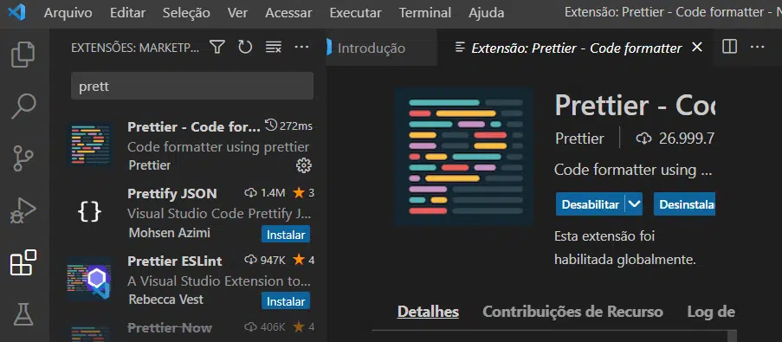Click the 'Code formatter using prettier' description
Image resolution: width=782 pixels, height=342 pixels.
tap(218, 147)
